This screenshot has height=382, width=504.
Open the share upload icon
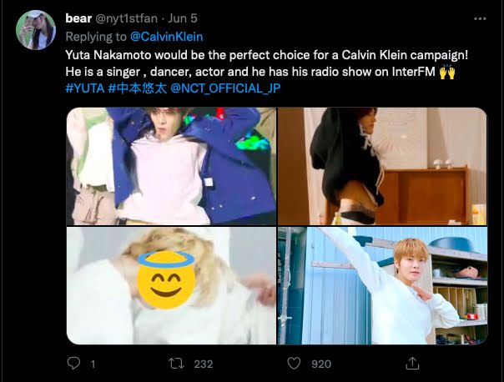[x=411, y=364]
